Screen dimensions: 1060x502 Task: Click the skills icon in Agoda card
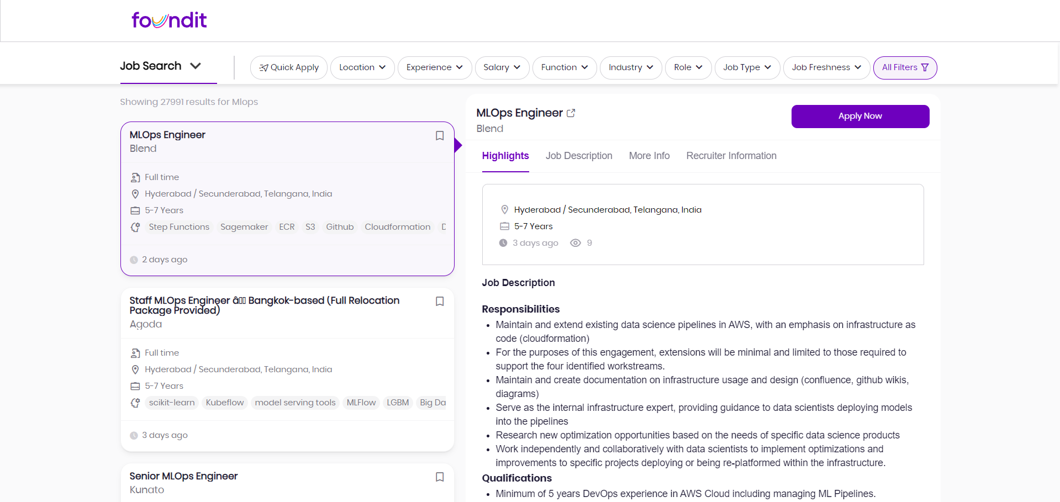[x=135, y=403]
